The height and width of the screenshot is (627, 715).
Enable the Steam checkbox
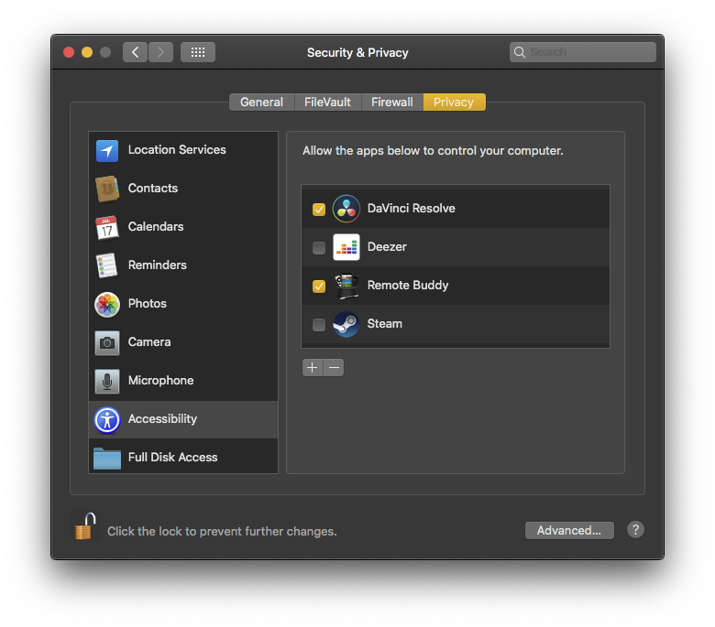click(x=319, y=325)
